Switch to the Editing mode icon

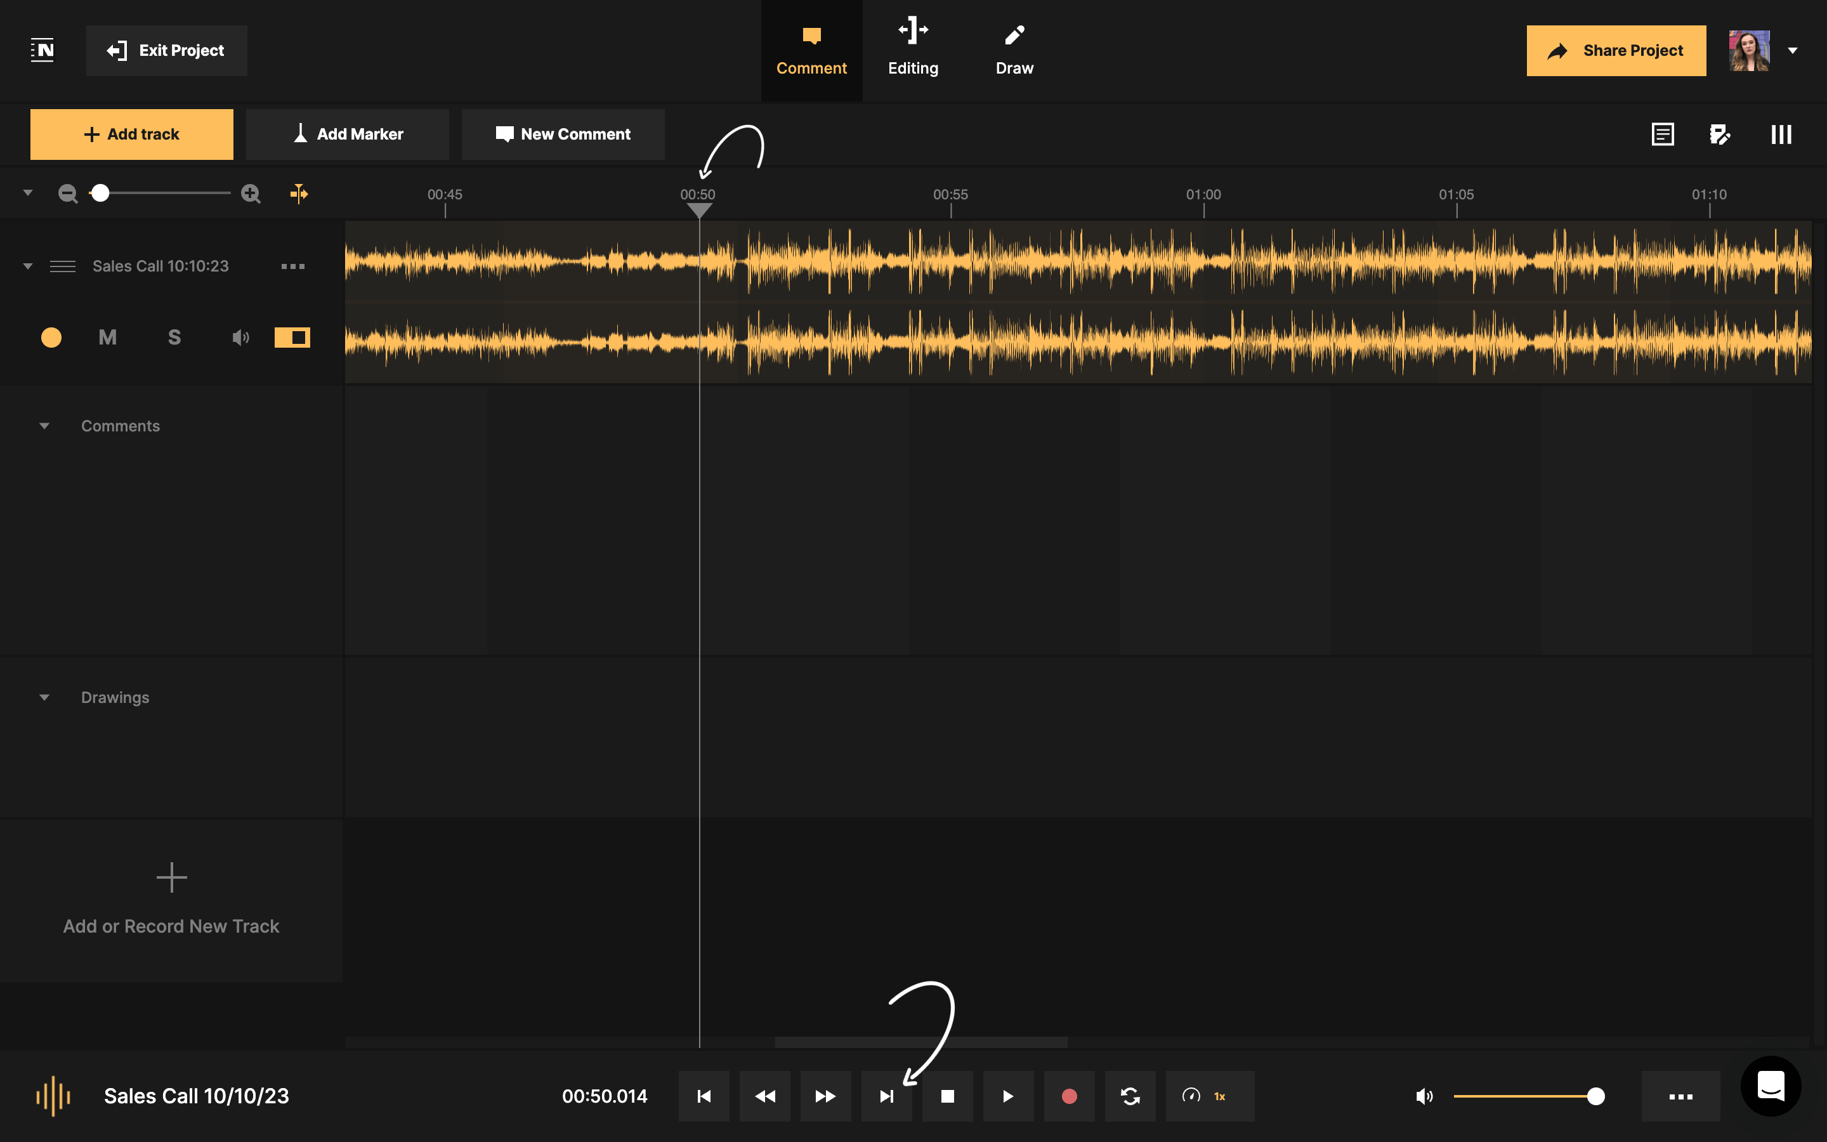pyautogui.click(x=913, y=50)
